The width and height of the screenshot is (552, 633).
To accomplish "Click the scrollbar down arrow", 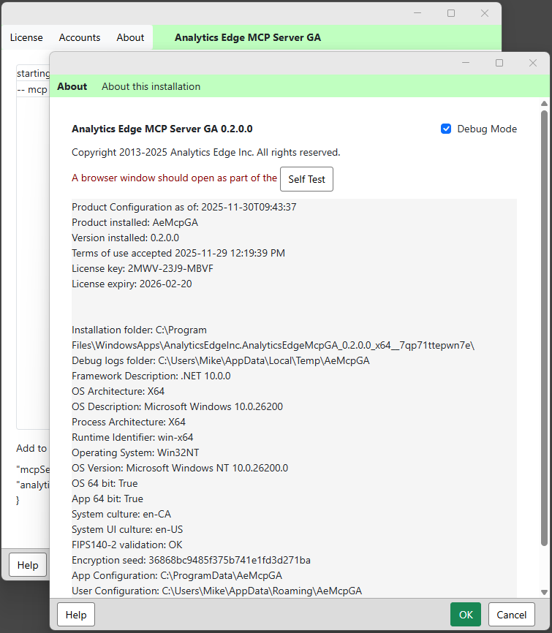I will tap(544, 592).
